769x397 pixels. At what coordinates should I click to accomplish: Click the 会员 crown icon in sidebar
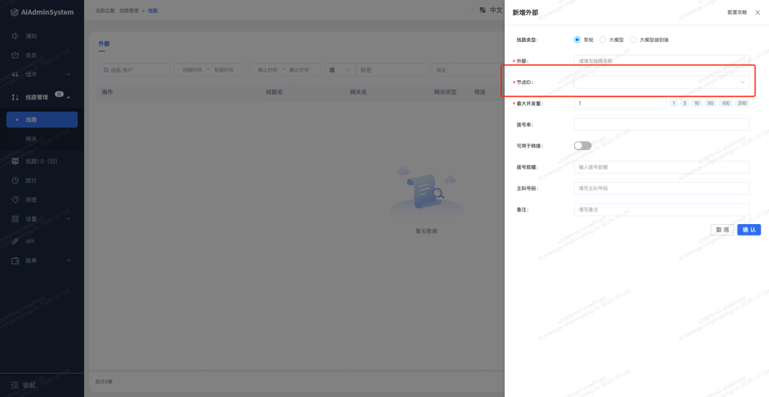(15, 55)
